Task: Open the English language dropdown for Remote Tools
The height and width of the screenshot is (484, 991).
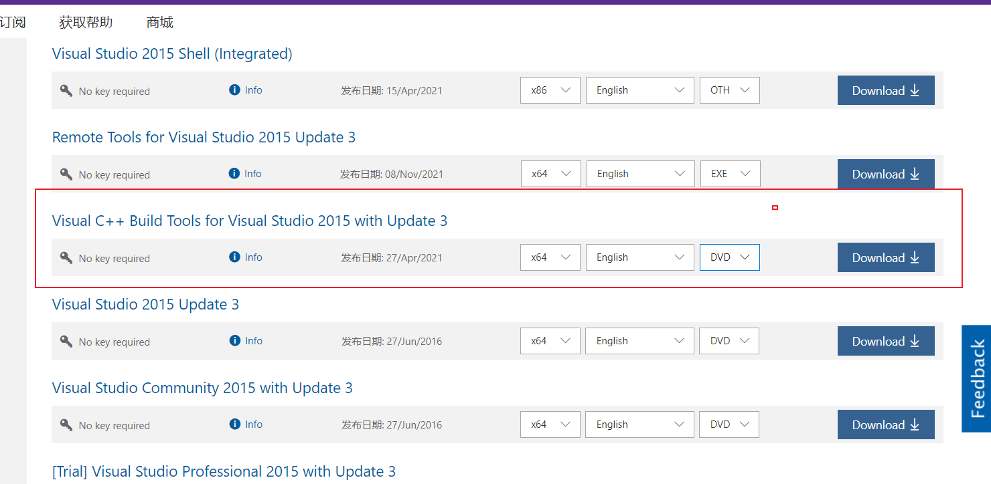Action: click(x=640, y=173)
